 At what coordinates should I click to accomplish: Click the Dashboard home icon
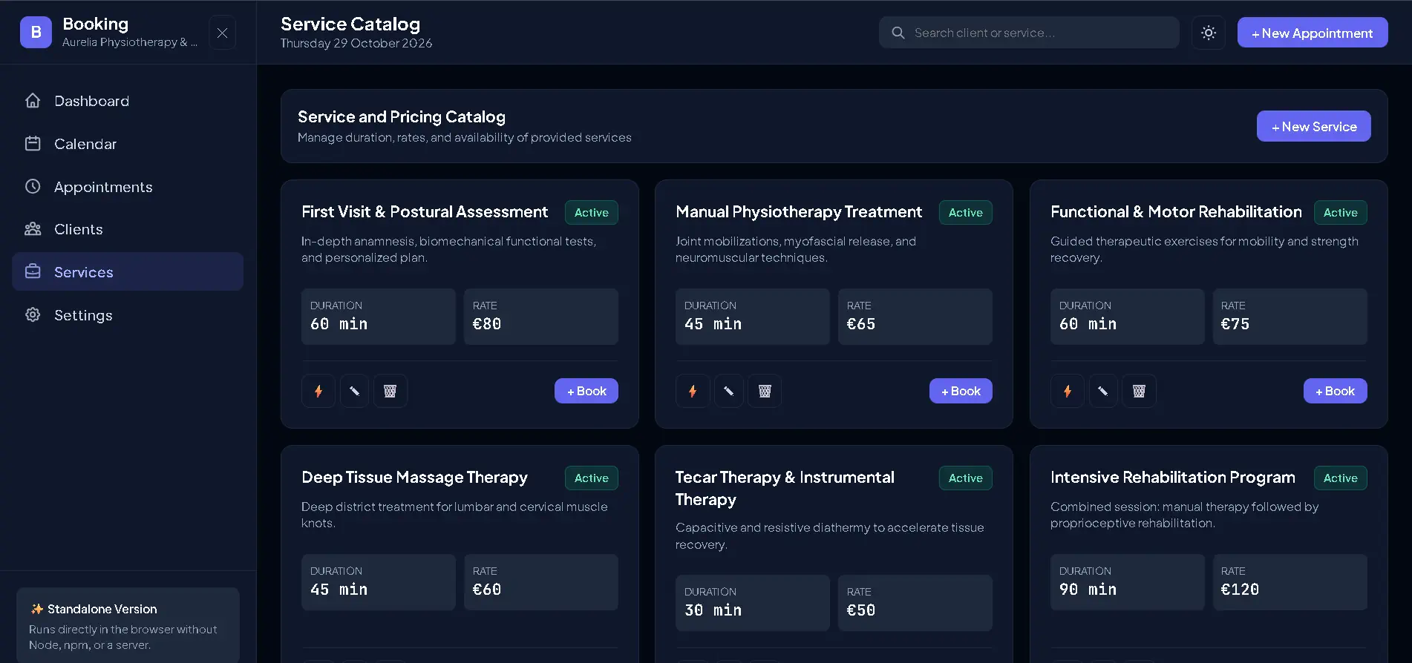(x=33, y=100)
